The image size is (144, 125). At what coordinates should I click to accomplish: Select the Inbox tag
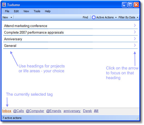coord(7,111)
